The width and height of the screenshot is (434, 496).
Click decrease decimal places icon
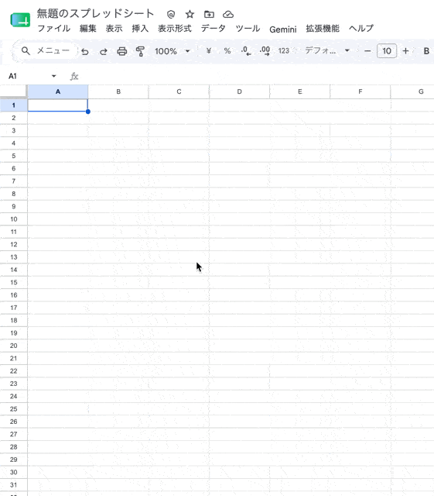(x=246, y=51)
